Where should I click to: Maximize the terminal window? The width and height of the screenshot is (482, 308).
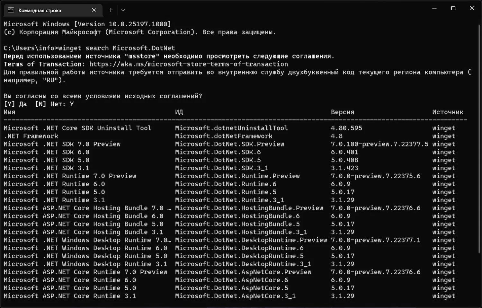(453, 8)
